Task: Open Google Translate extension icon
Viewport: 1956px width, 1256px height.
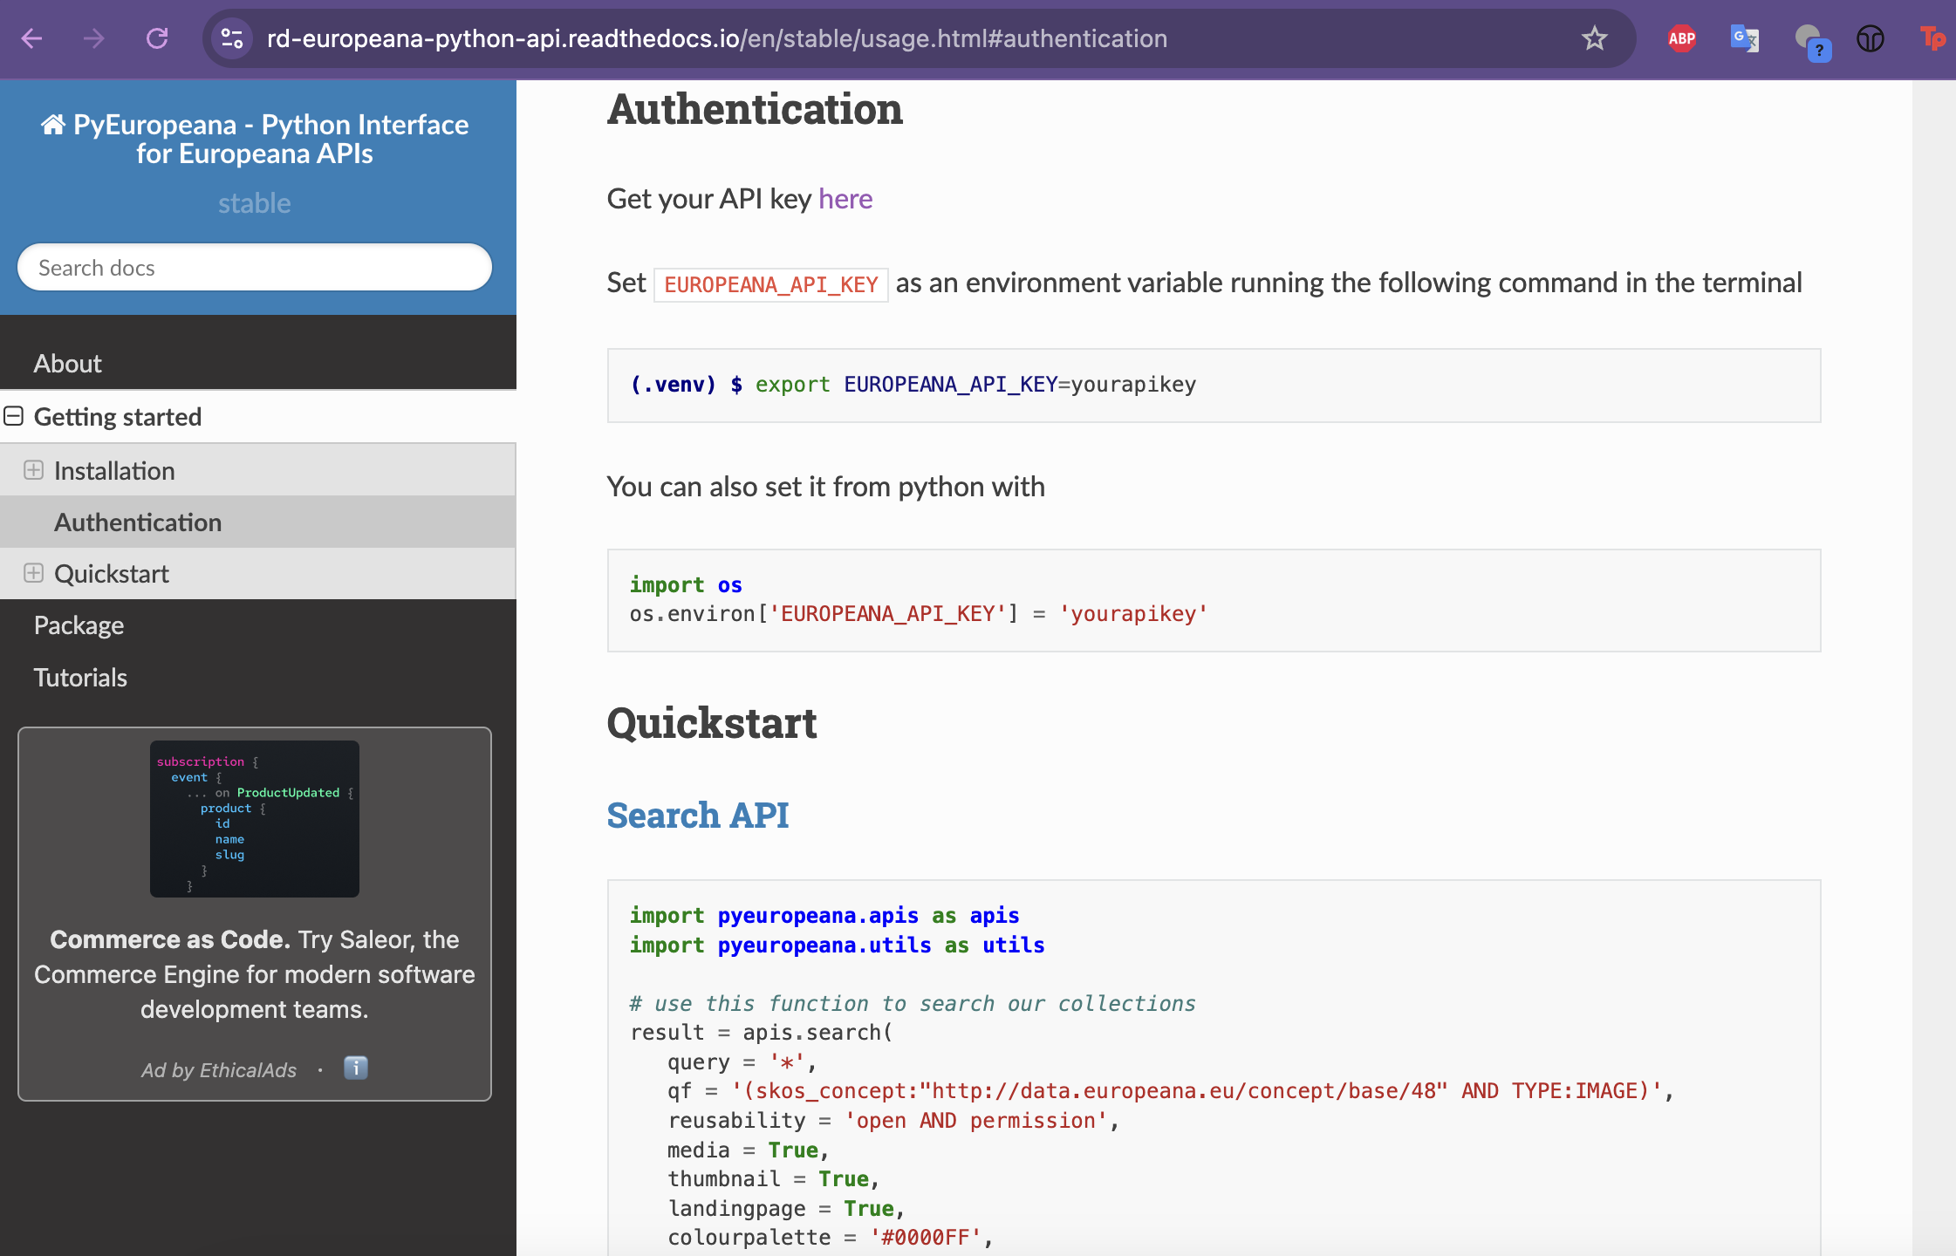Action: [x=1744, y=38]
